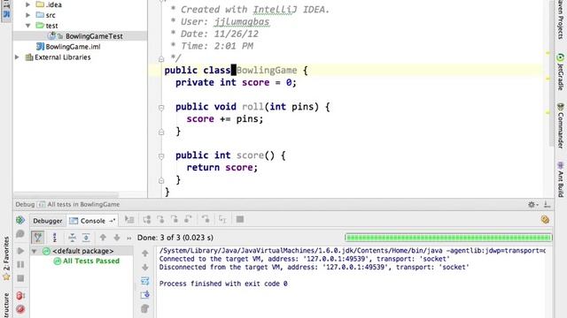Click 'return score;' code line
567x318 pixels.
(222, 168)
